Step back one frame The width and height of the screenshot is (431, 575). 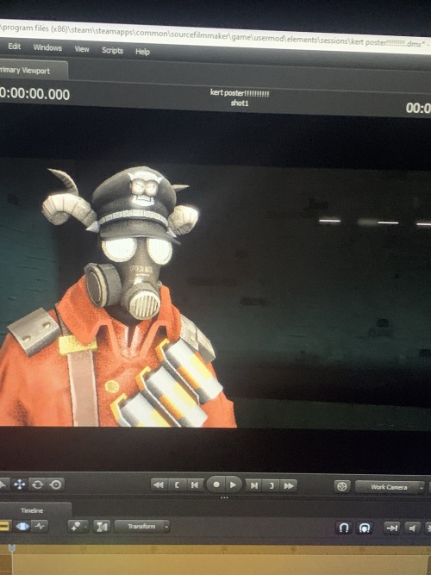(x=195, y=485)
